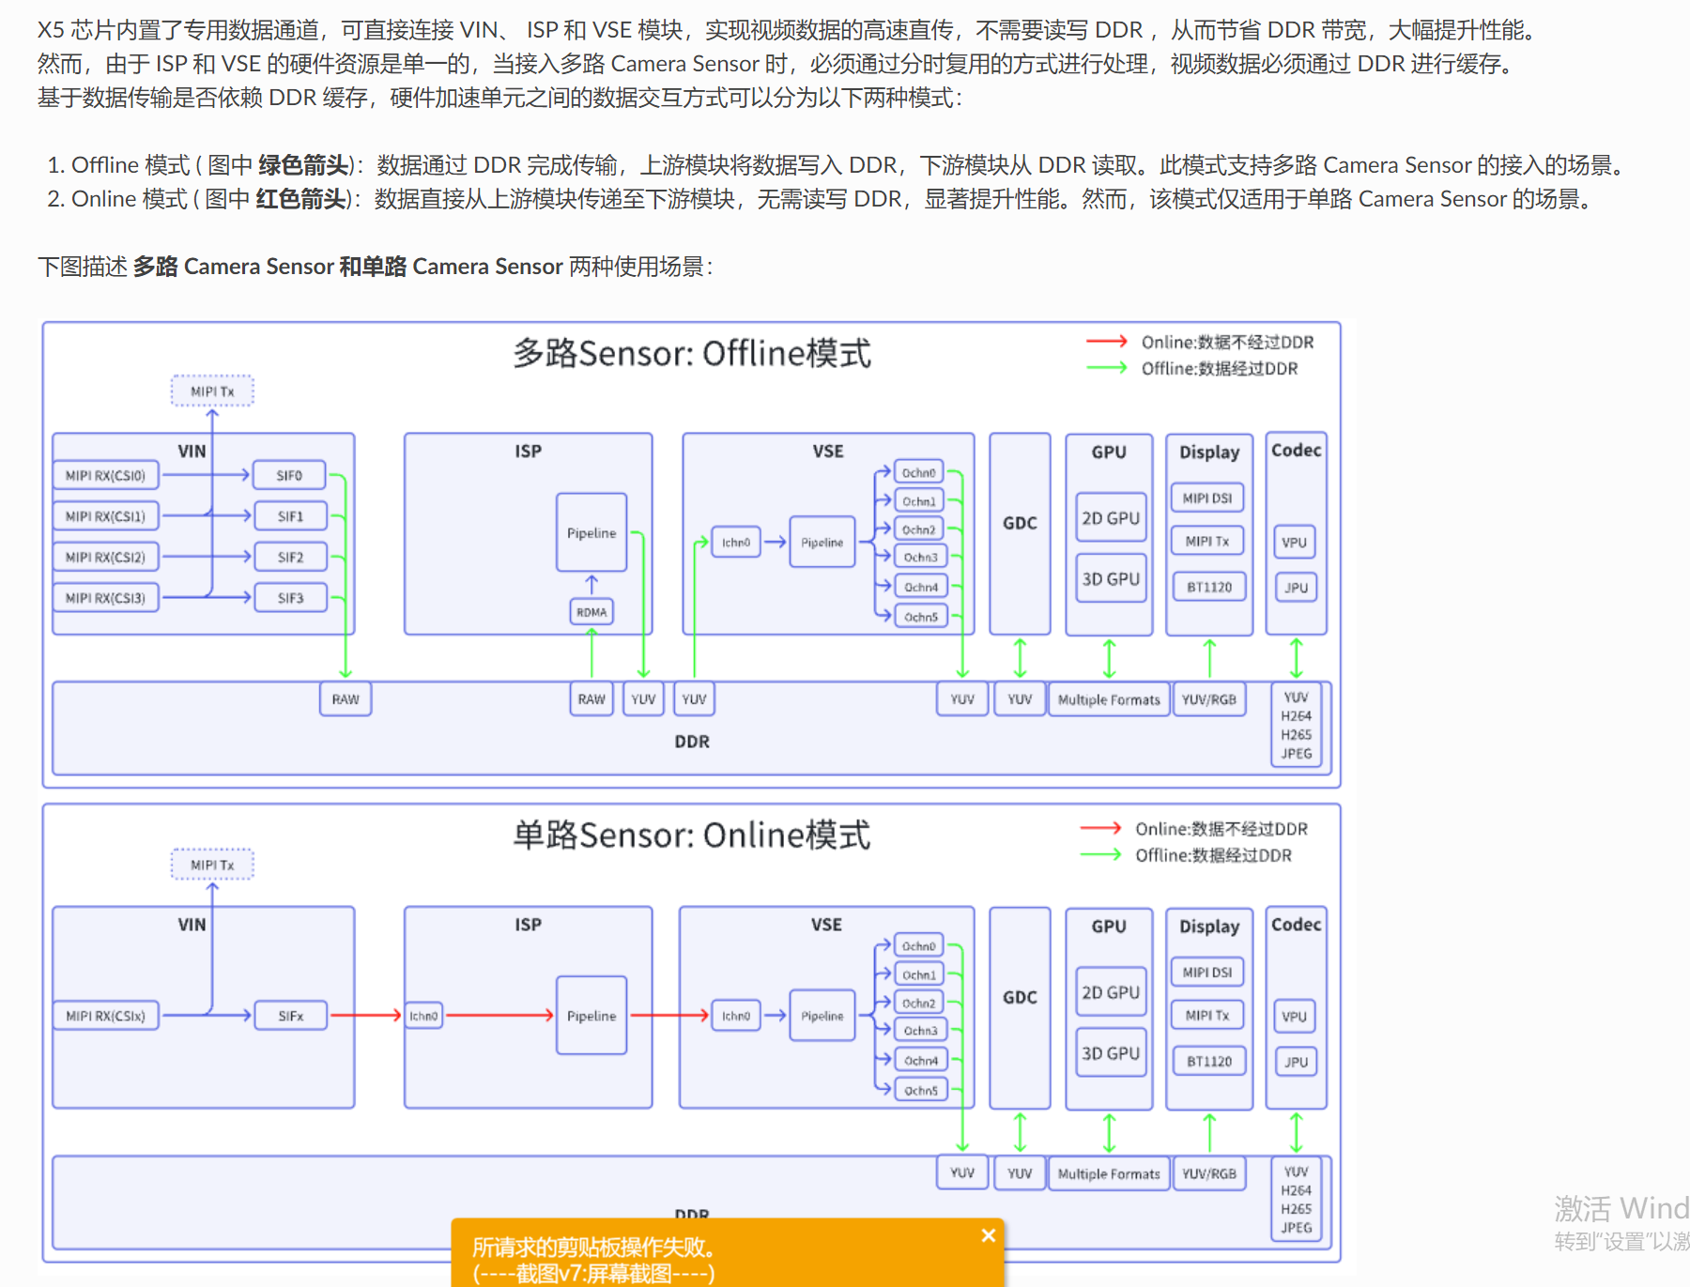Click 'Ichn0' in the Offline VSE block
Screen dimensions: 1690x1287
pos(736,543)
